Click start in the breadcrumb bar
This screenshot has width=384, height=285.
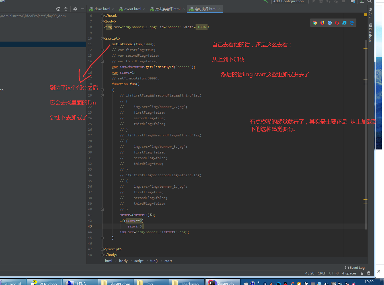coord(168,261)
